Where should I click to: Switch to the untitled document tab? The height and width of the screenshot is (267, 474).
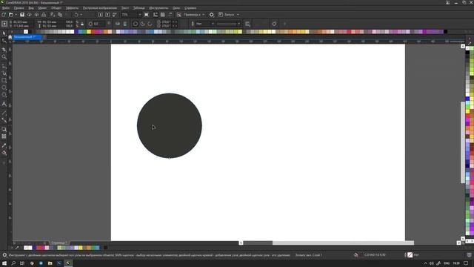pyautogui.click(x=27, y=37)
